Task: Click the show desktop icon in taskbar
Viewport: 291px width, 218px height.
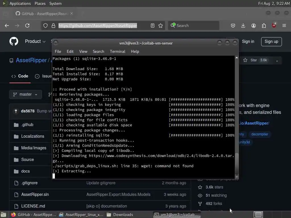Action: 3,215
